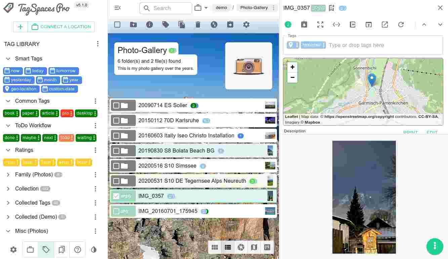Click the navigate-to-file exit icon

pos(353,25)
